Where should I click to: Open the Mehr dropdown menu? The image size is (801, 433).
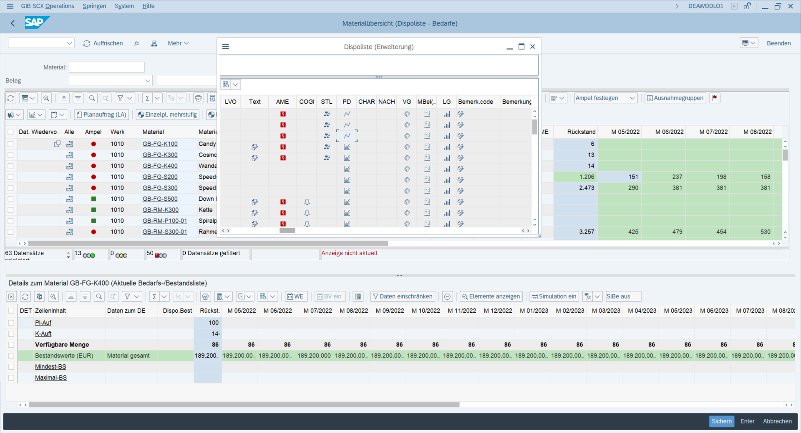tap(178, 43)
